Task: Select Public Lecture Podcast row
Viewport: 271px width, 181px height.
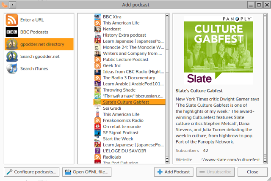Action: 130,59
